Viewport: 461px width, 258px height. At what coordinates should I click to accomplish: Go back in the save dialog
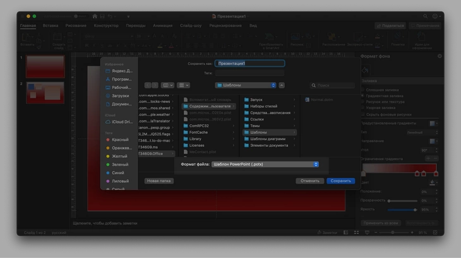(x=148, y=85)
